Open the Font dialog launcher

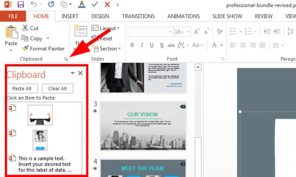click(x=223, y=59)
